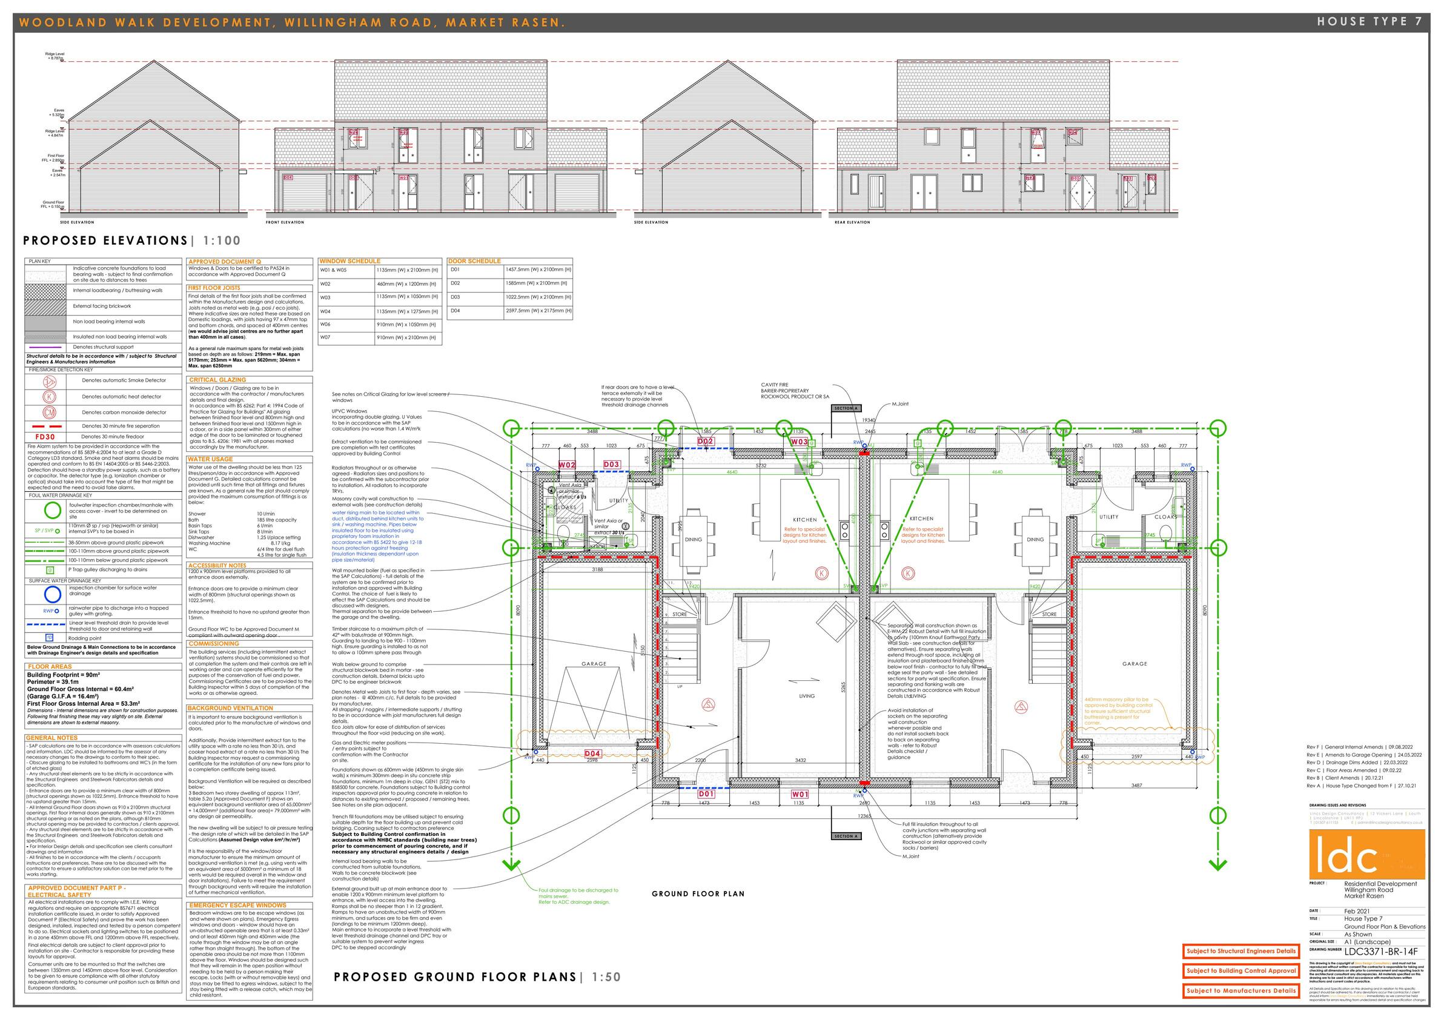Click the 'CRITICAL GLAZING' heading
The image size is (1444, 1020).
[x=217, y=380]
